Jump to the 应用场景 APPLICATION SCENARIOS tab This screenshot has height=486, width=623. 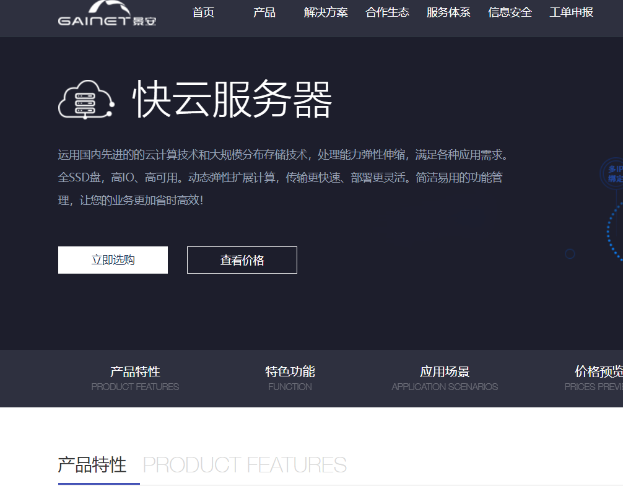tap(445, 378)
